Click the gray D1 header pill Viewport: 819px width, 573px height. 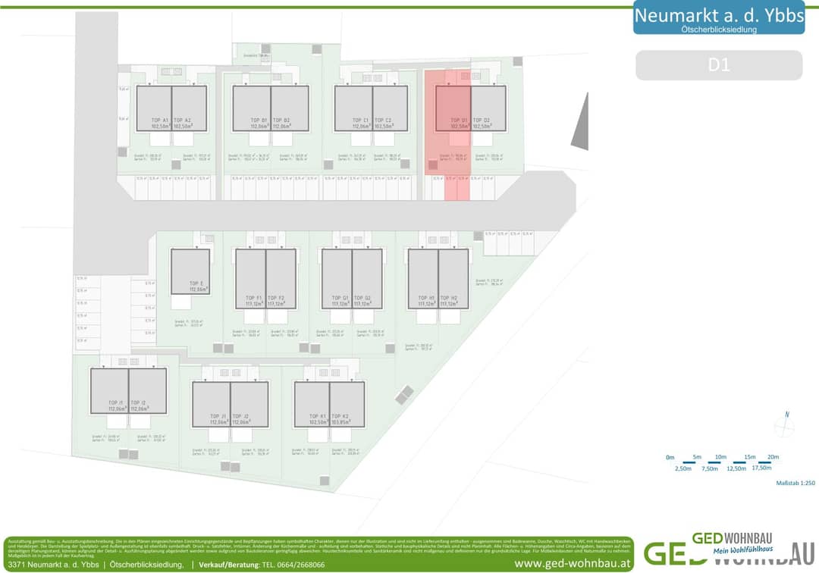tap(719, 65)
